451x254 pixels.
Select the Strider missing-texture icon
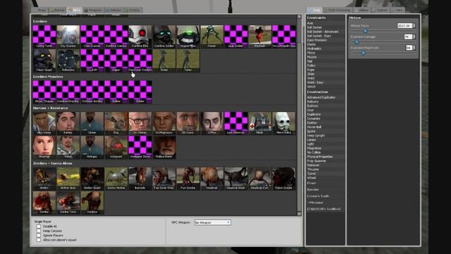[x=140, y=92]
